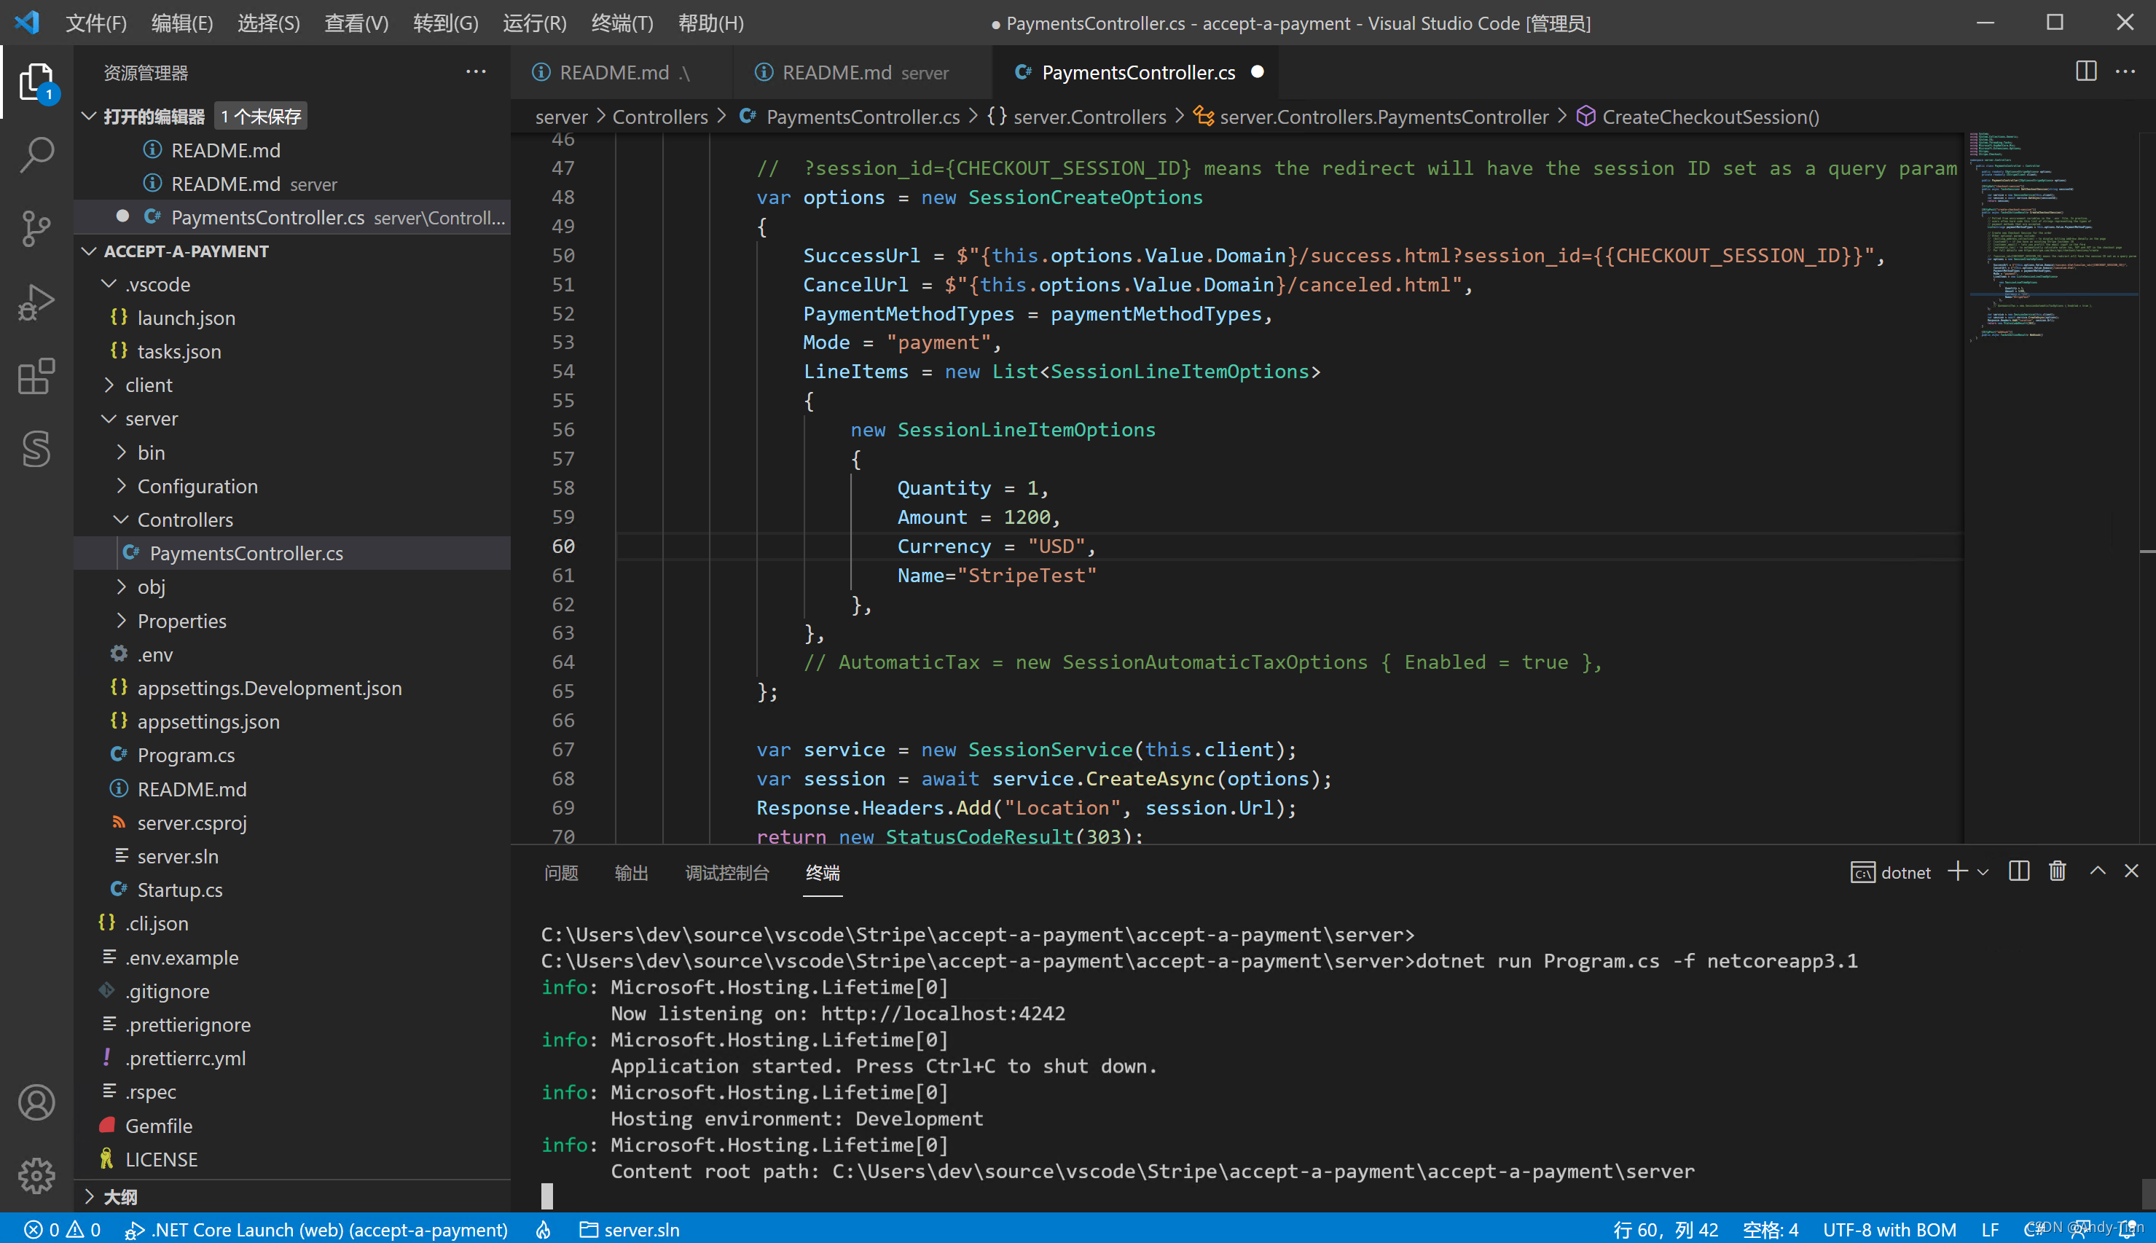Open the 编辑(E) menu
This screenshot has height=1243, width=2156.
tap(183, 23)
